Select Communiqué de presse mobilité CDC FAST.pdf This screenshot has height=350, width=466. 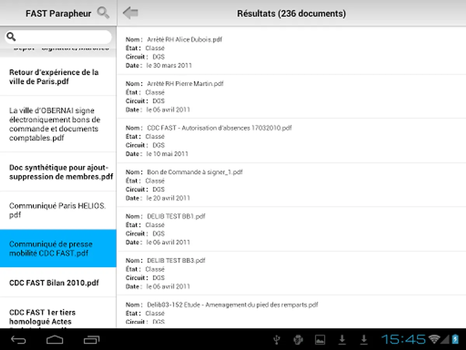58,248
